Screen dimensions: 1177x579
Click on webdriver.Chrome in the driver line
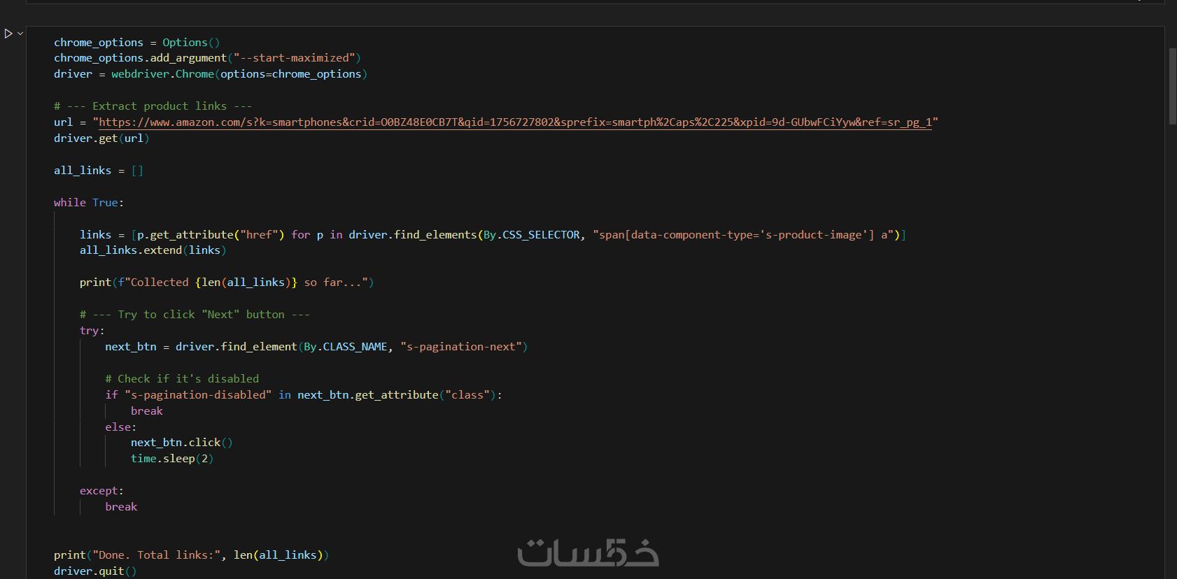coord(162,74)
